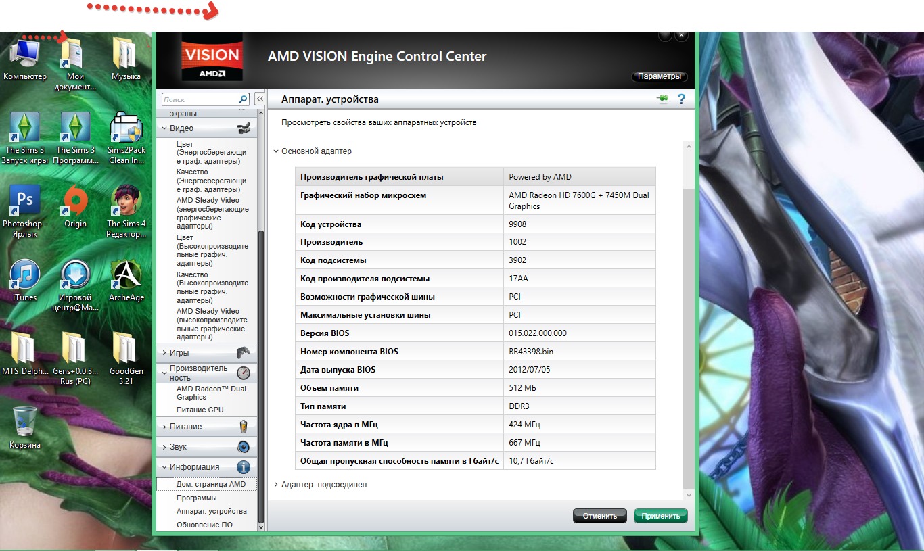This screenshot has height=551, width=924.
Task: Open The Sims 4 Редактор shortcut
Action: pyautogui.click(x=126, y=212)
